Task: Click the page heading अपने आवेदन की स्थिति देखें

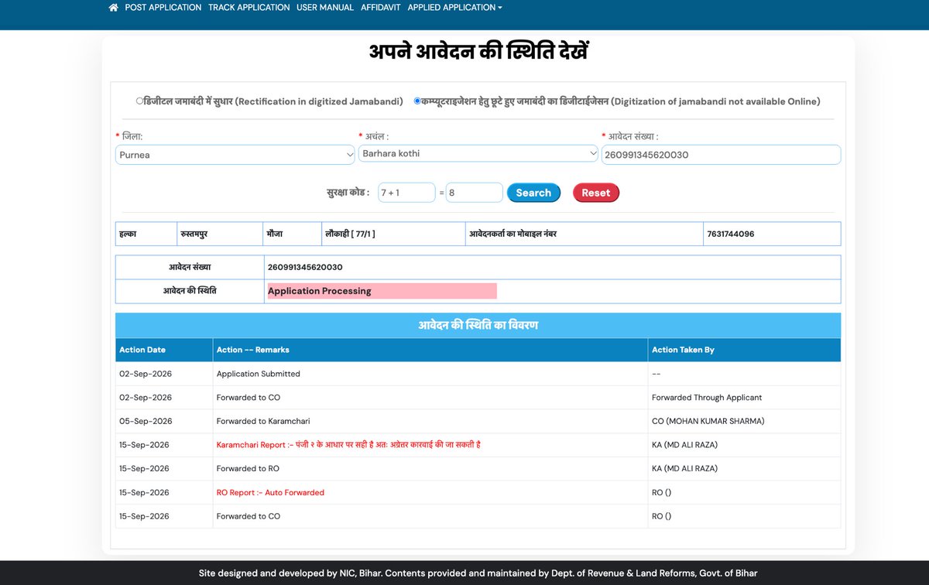Action: pos(478,53)
